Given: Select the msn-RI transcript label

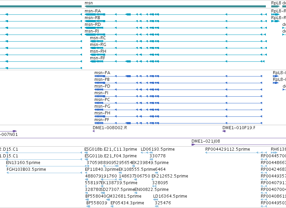Looking at the screenshot, I should point(92,31).
